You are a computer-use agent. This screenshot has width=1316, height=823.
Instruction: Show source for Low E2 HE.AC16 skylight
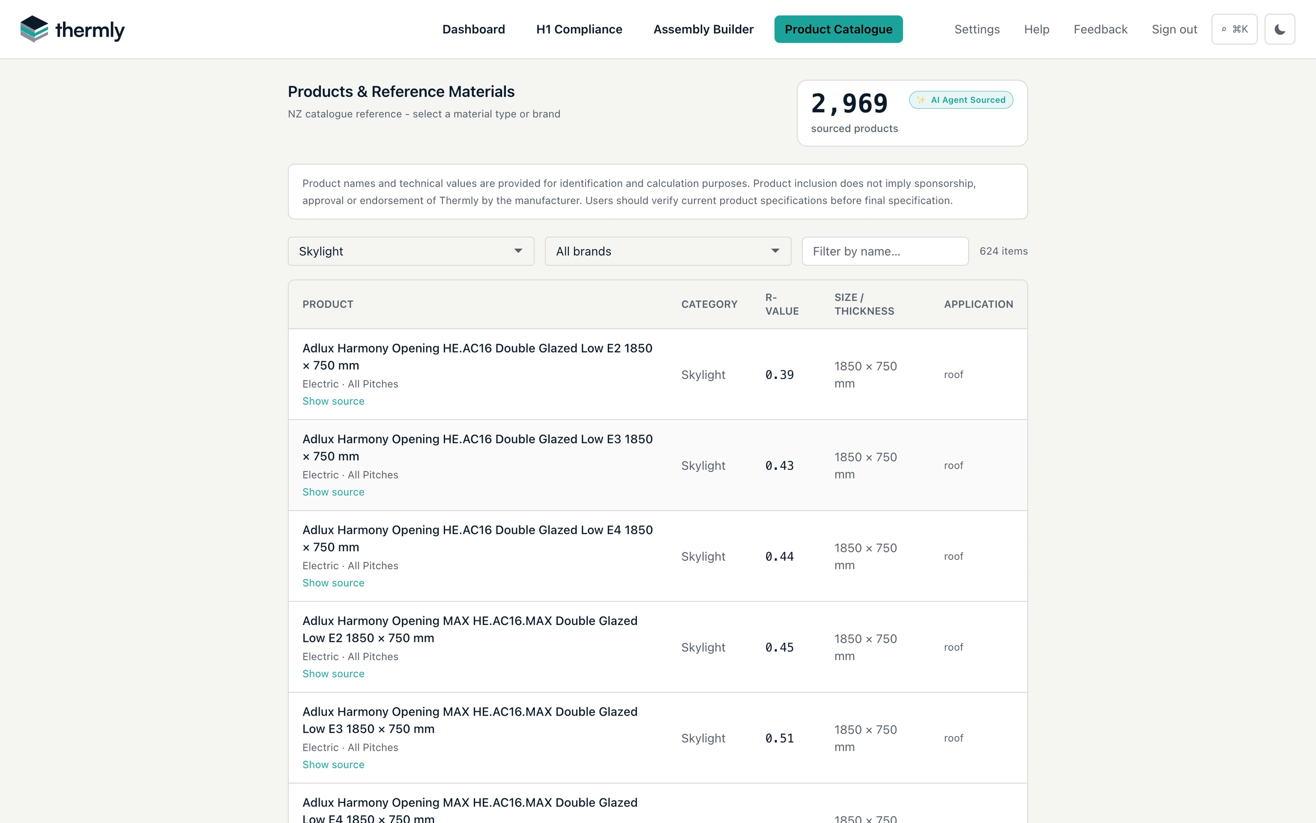pos(334,401)
